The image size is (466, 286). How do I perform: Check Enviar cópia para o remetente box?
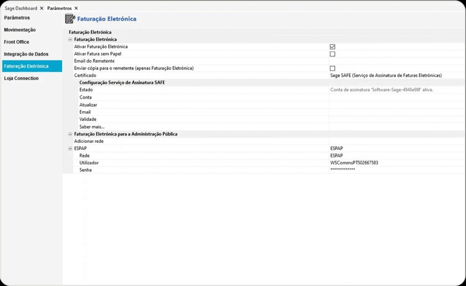point(332,68)
